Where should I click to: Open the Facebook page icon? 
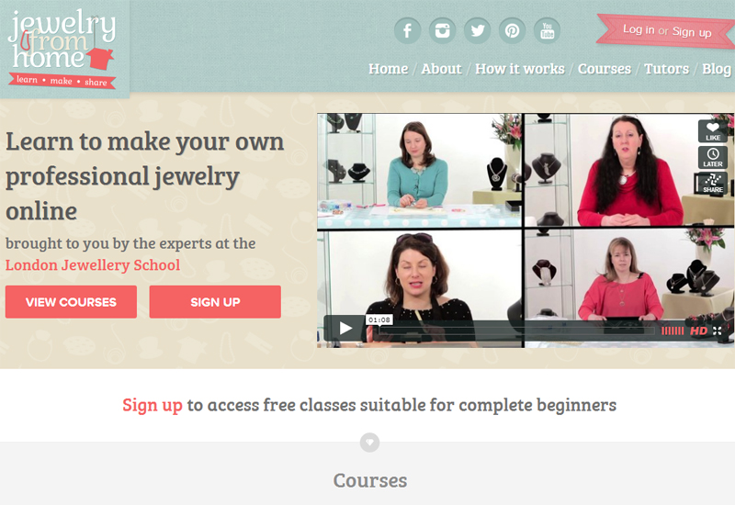coord(407,31)
